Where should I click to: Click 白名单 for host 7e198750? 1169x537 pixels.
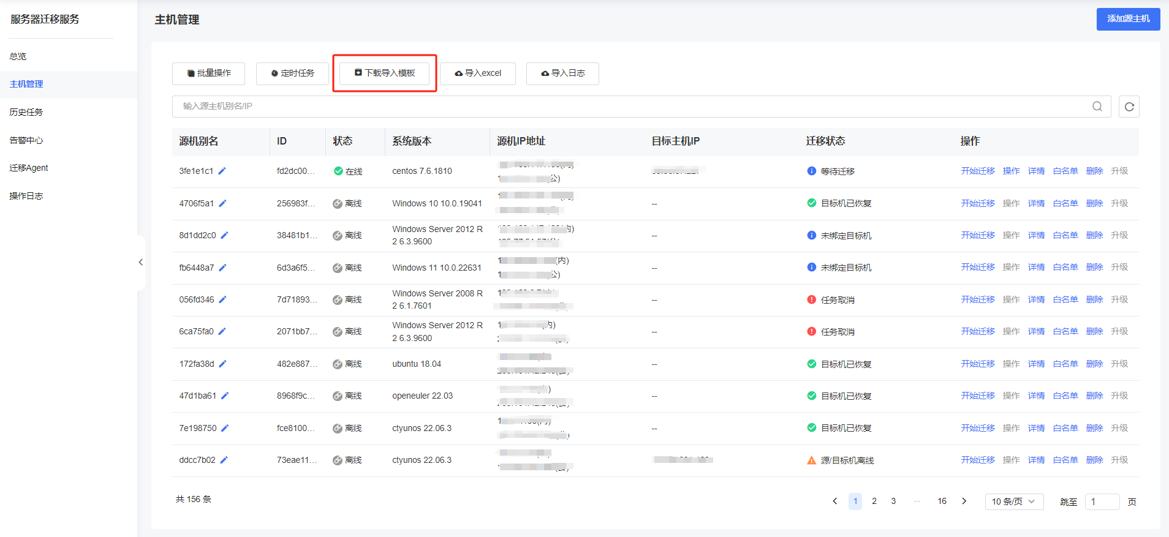tap(1065, 428)
